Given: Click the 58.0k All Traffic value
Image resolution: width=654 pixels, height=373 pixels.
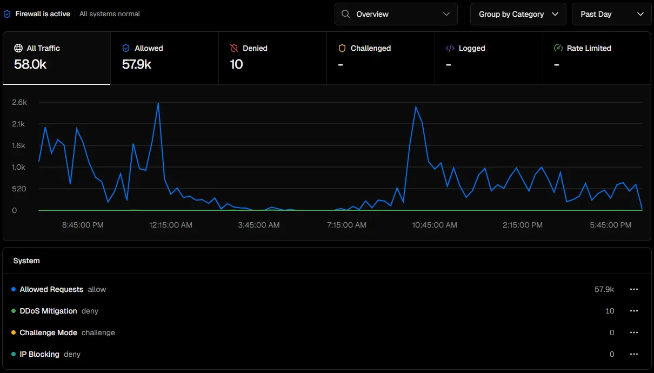Looking at the screenshot, I should coord(30,64).
